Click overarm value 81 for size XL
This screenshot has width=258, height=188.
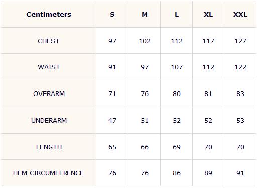point(208,93)
